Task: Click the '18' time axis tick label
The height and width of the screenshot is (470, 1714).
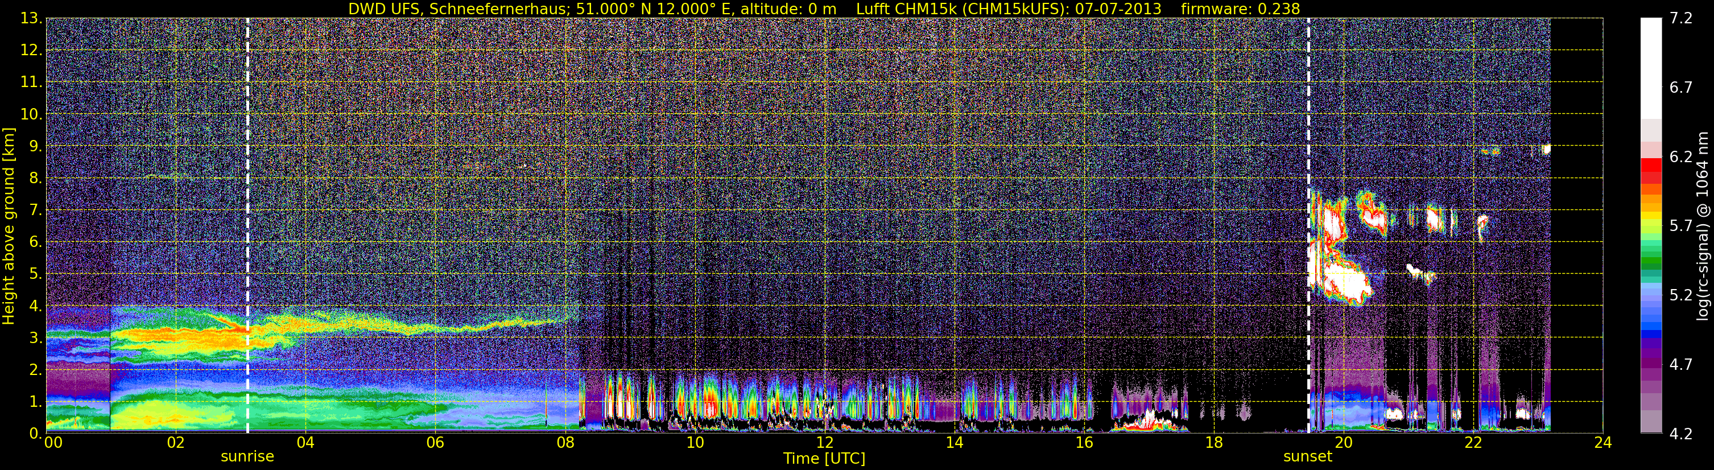Action: pos(1213,443)
